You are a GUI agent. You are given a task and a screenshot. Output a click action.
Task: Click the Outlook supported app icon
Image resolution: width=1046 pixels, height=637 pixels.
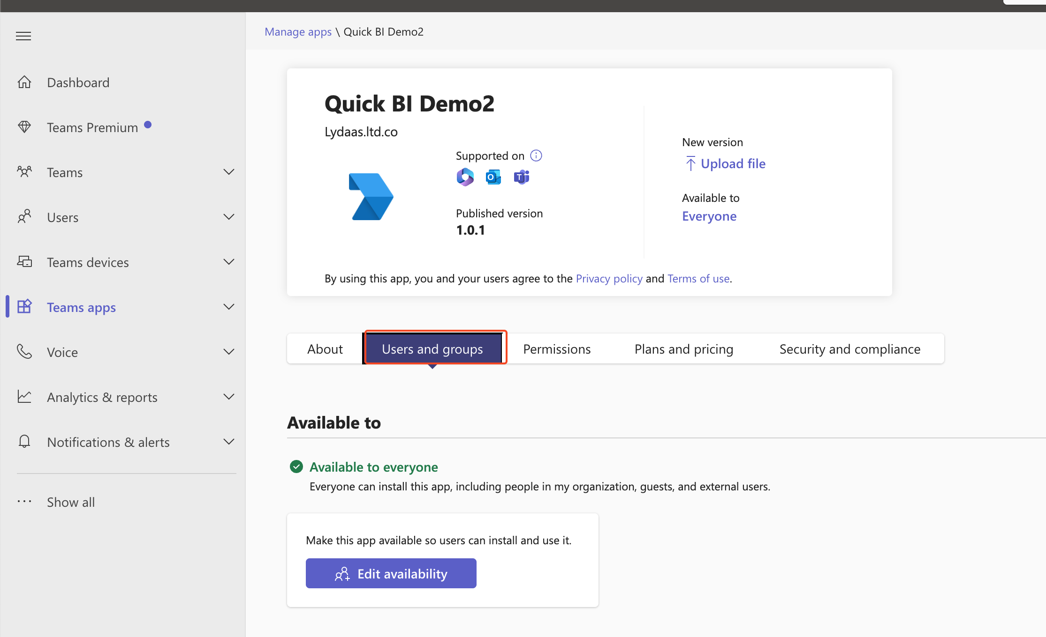pyautogui.click(x=493, y=177)
